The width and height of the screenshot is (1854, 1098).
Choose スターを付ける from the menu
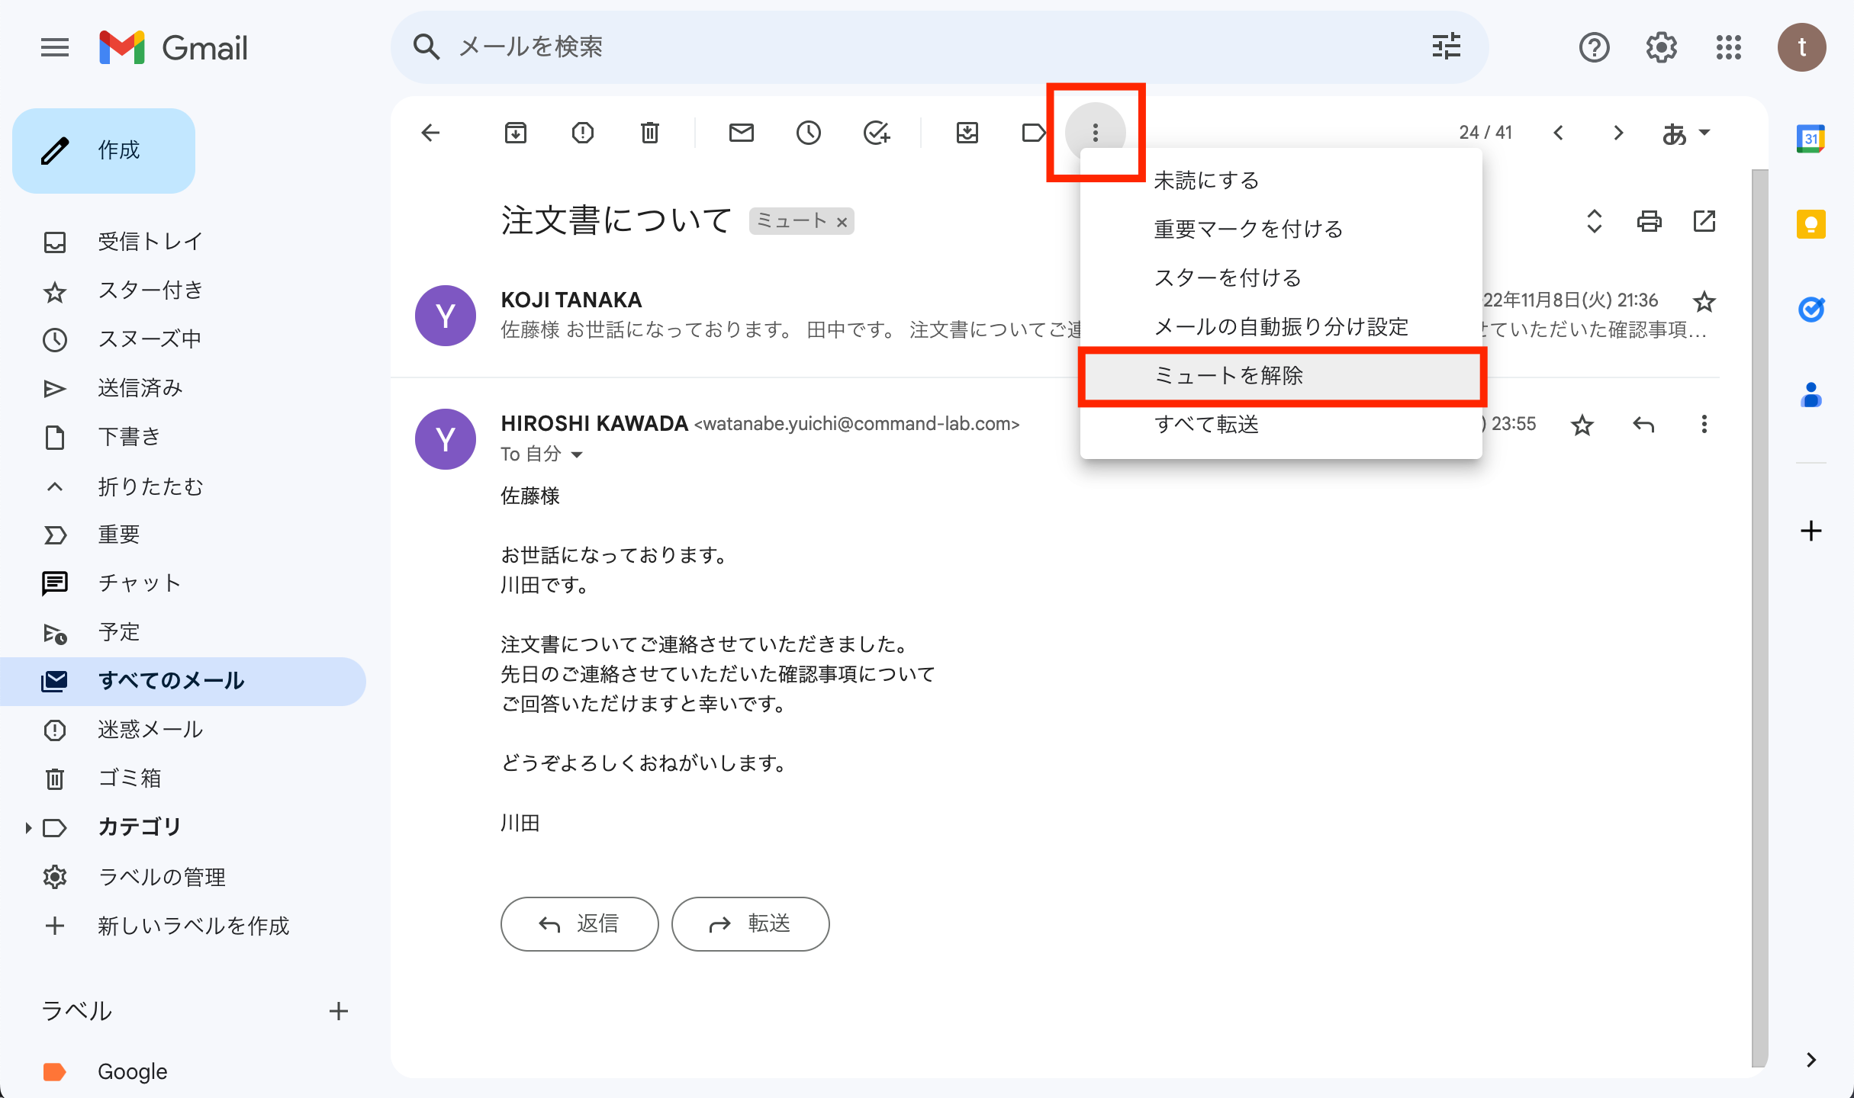[x=1280, y=278]
